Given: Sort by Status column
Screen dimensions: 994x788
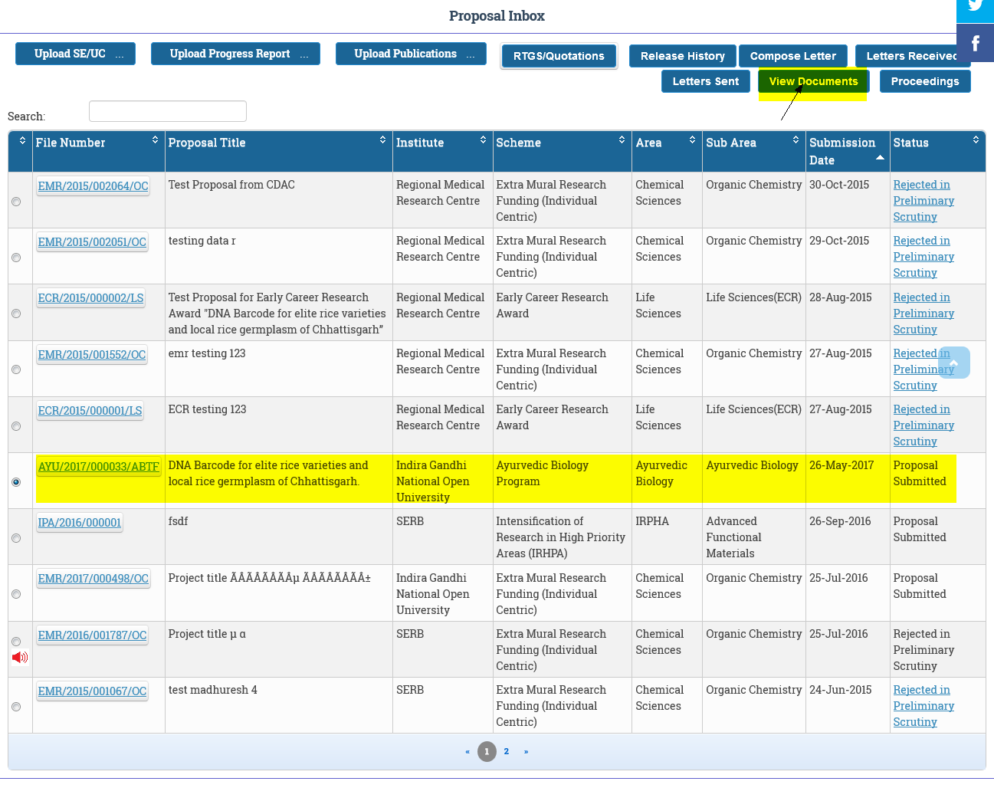Looking at the screenshot, I should pyautogui.click(x=937, y=151).
